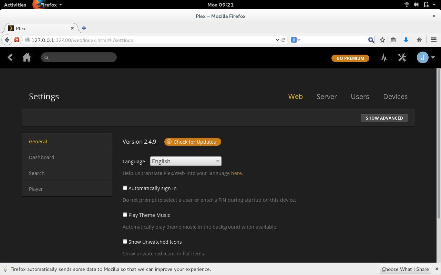Viewport: 441px width, 275px height.
Task: Open the URL history dropdown arrow
Action: [x=277, y=40]
